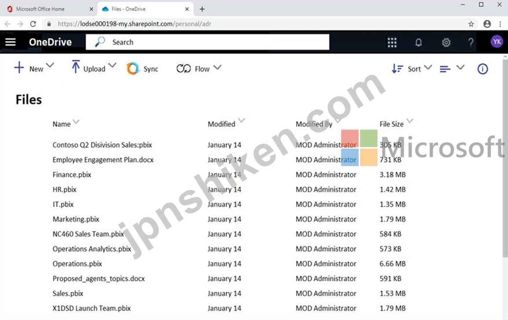The width and height of the screenshot is (508, 320).
Task: Open HR.pbix file
Action: click(x=65, y=189)
